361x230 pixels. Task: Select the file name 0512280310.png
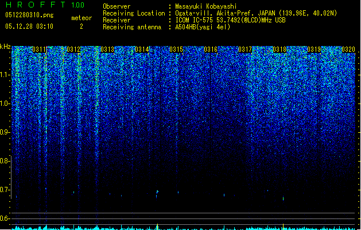29,15
